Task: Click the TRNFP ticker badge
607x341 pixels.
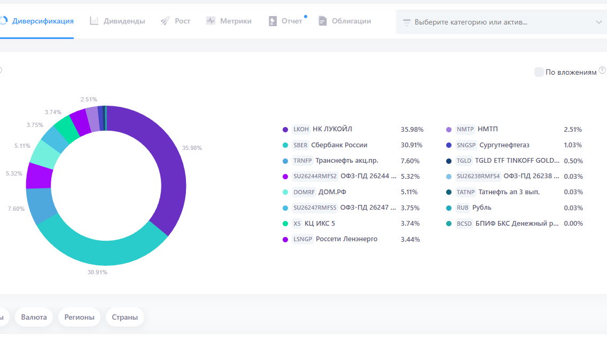Action: pyautogui.click(x=302, y=161)
